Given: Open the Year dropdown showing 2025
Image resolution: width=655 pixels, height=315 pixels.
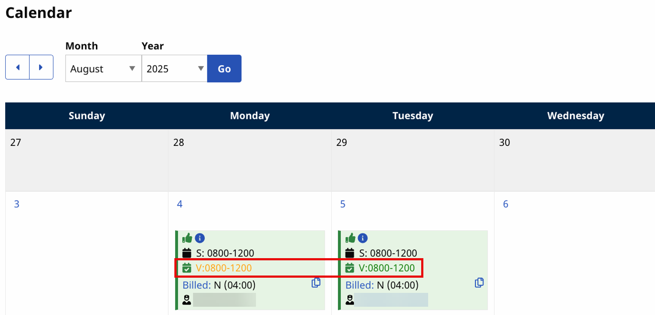Looking at the screenshot, I should (x=174, y=69).
